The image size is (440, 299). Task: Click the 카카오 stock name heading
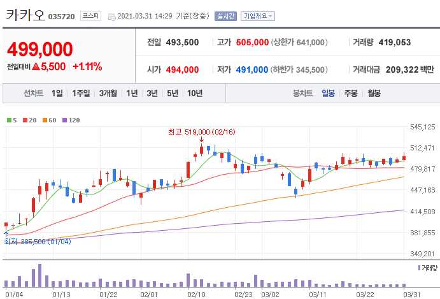coord(25,15)
